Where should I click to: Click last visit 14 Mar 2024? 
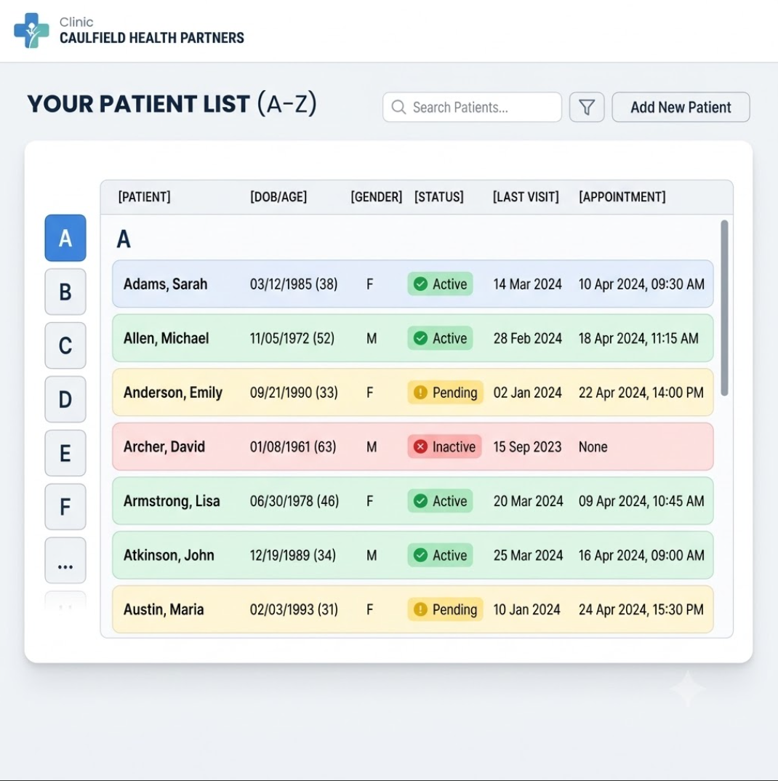[527, 284]
